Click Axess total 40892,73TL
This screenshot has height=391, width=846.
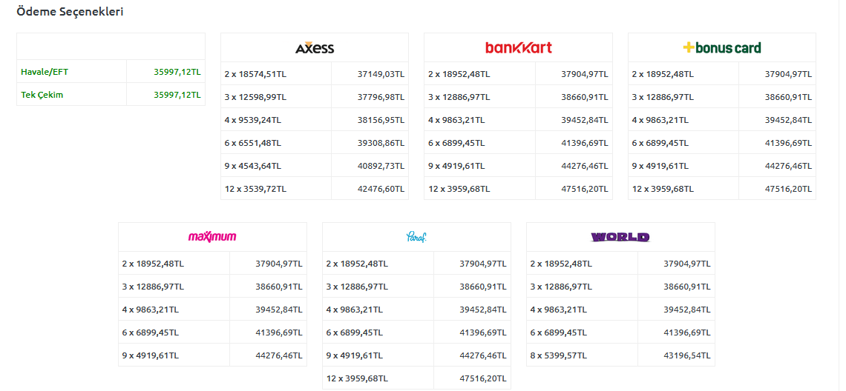point(381,166)
